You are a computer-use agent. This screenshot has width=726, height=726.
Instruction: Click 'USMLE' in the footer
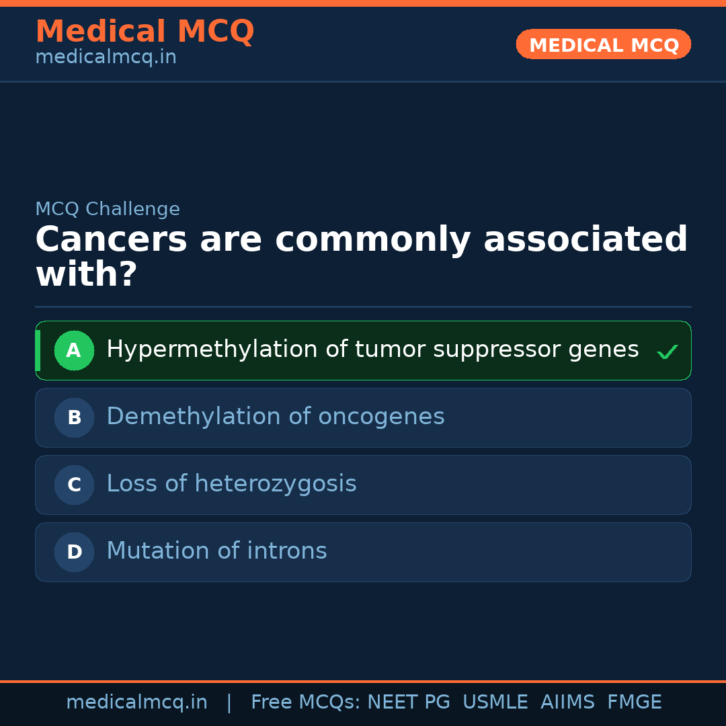495,702
